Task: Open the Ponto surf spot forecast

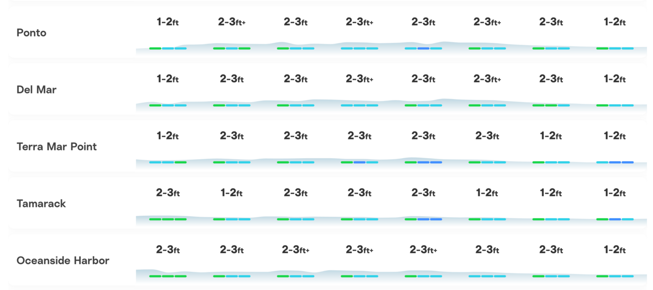Action: pos(31,33)
